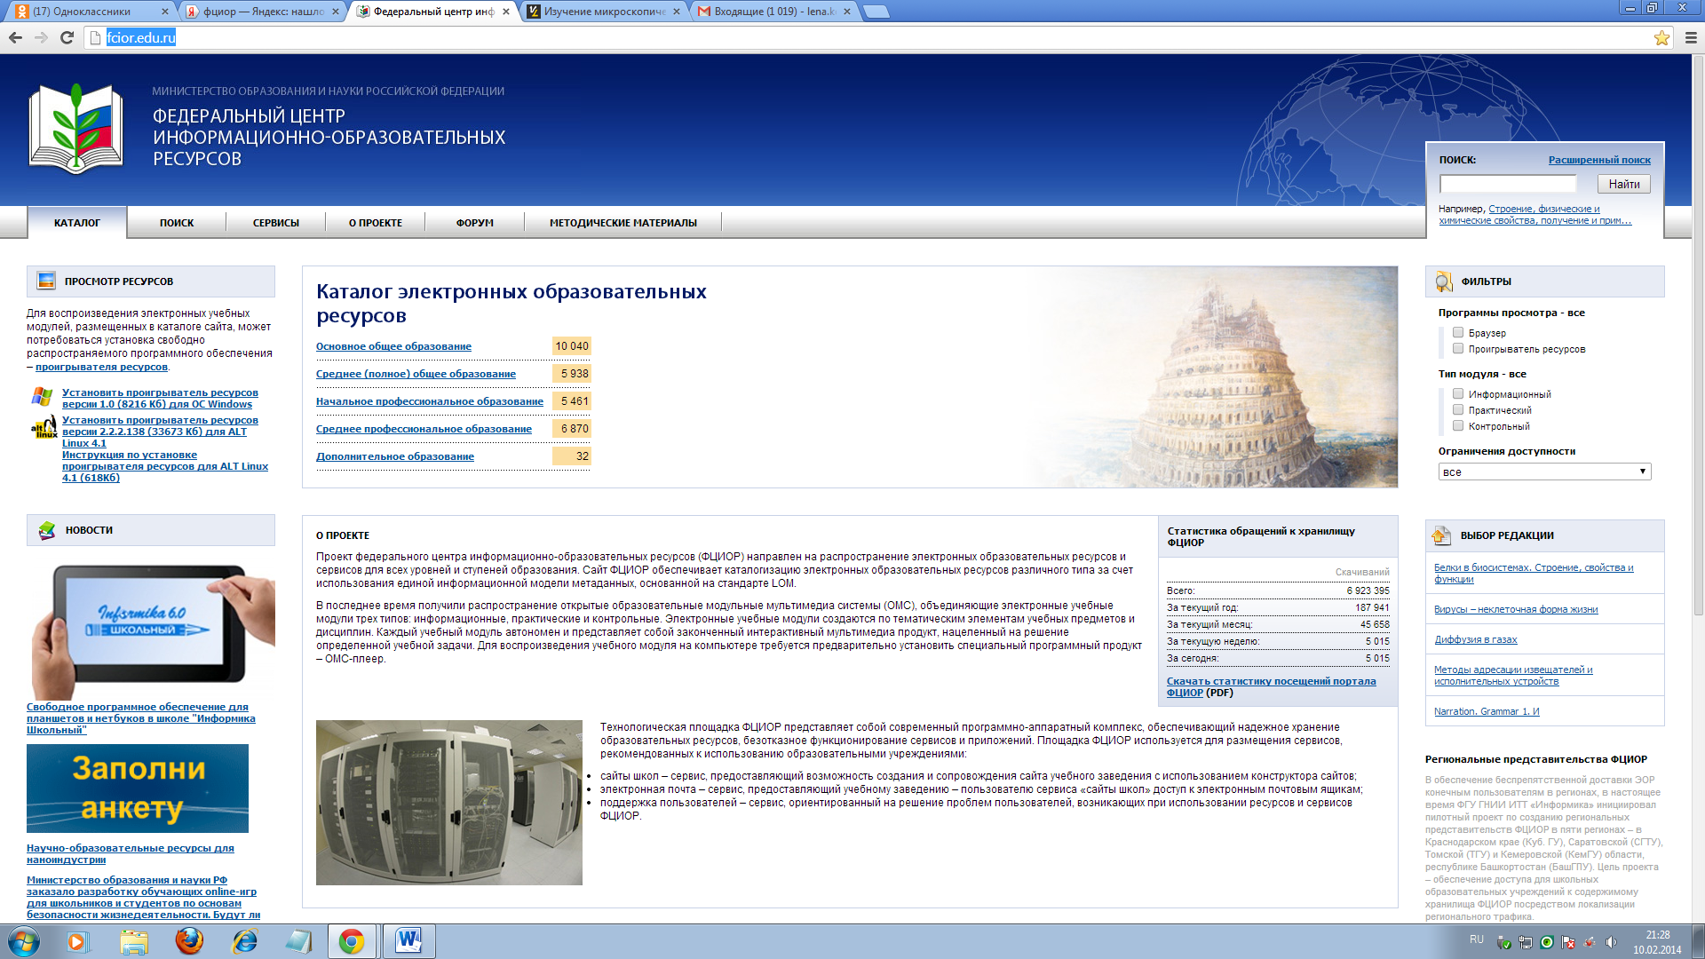This screenshot has width=1705, height=959.
Task: Click the browser Forward arrow
Action: coord(41,37)
